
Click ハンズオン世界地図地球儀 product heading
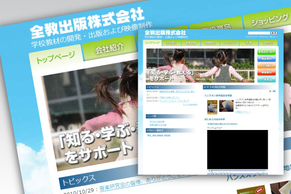[218, 96]
